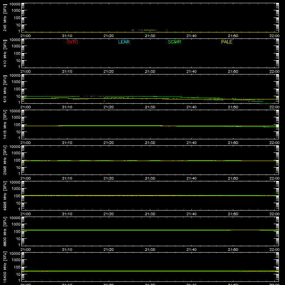Click the 1 tick value on the 610 MHz axis
This screenshot has height=285, width=285.
coord(19,102)
